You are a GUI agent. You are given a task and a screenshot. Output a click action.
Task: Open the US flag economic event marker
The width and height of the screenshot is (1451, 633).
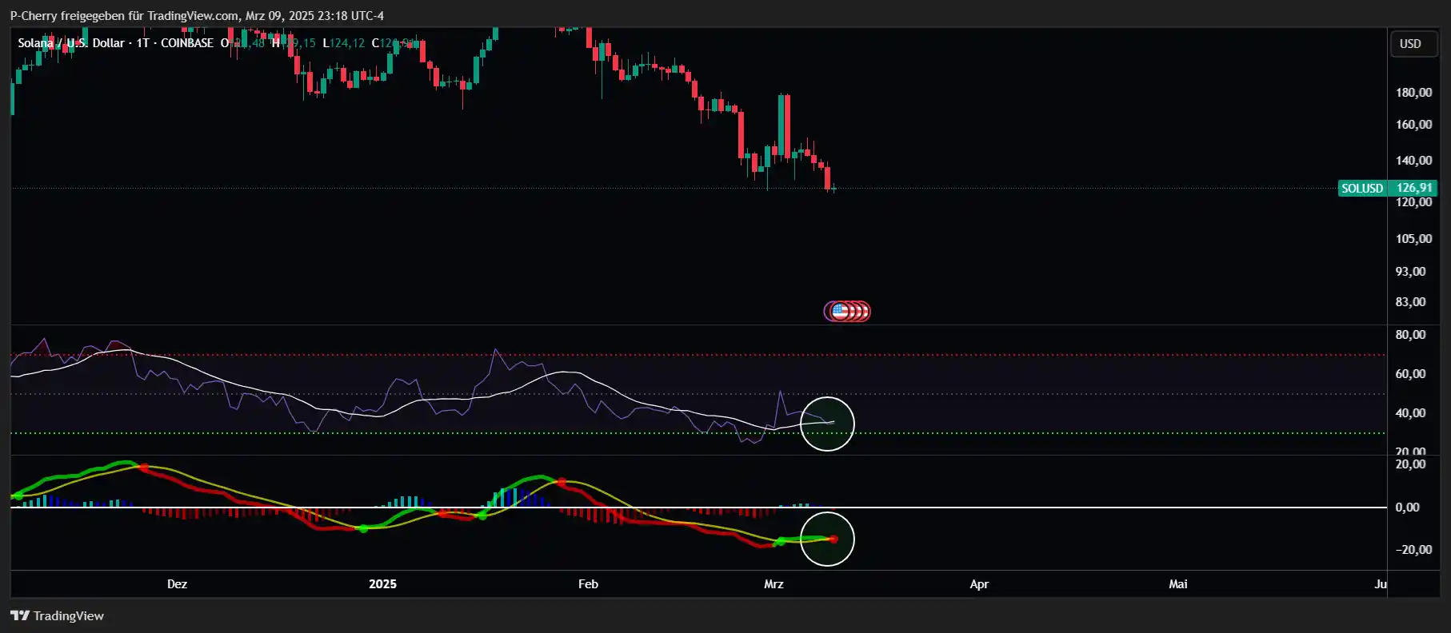click(839, 311)
